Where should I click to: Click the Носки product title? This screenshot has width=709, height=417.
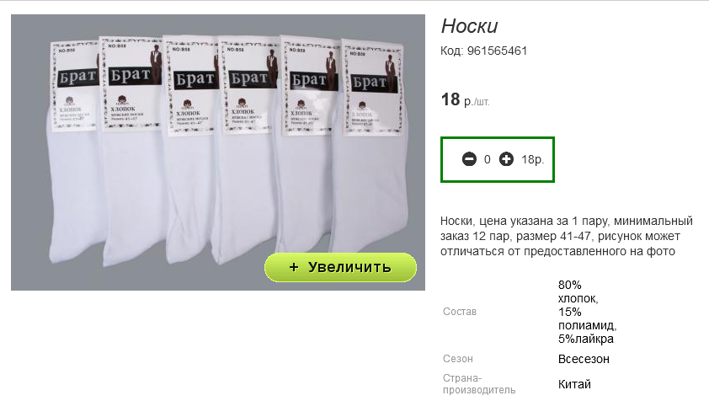click(x=469, y=26)
